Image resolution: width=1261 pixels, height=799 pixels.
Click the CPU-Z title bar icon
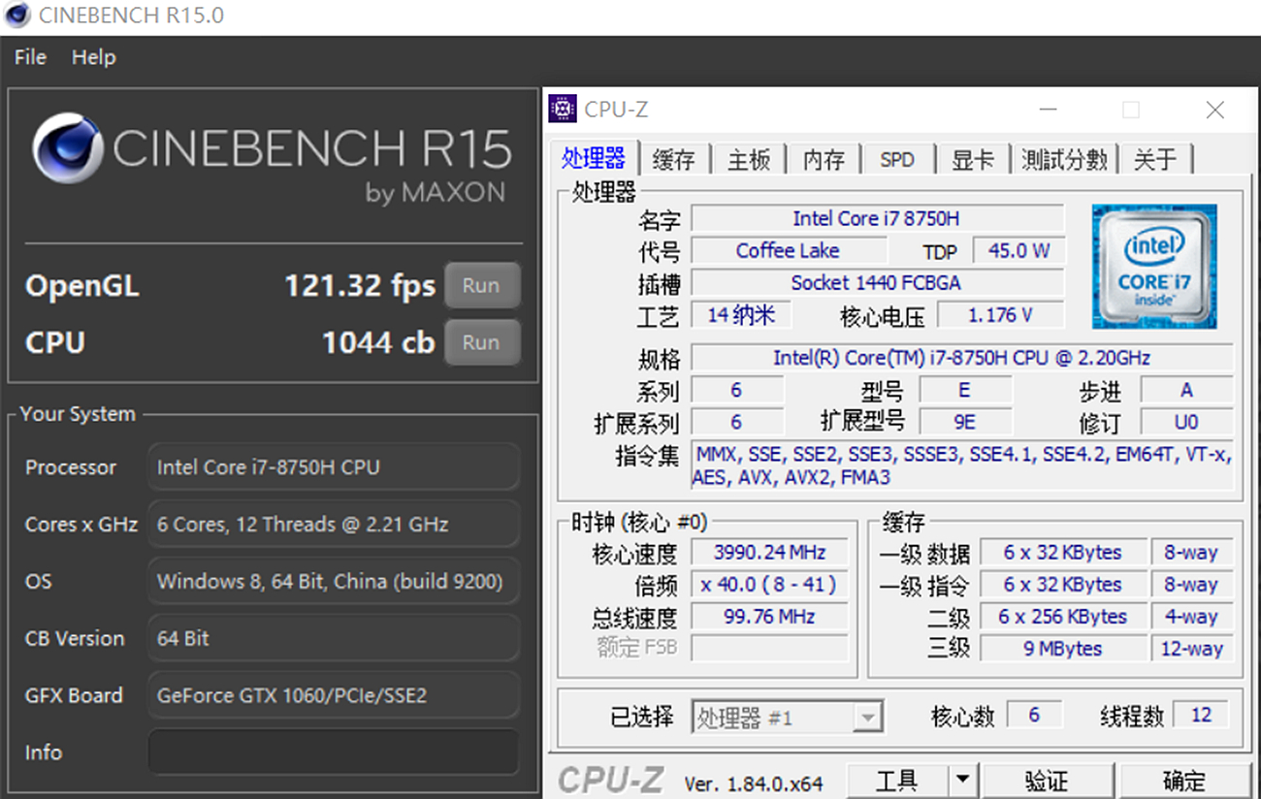point(563,109)
